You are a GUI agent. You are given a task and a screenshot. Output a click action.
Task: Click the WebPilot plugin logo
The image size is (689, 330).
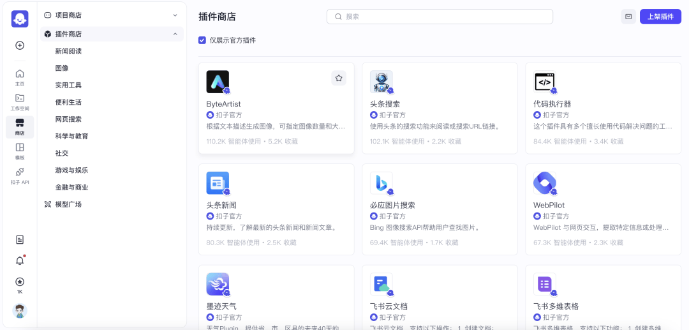(545, 183)
